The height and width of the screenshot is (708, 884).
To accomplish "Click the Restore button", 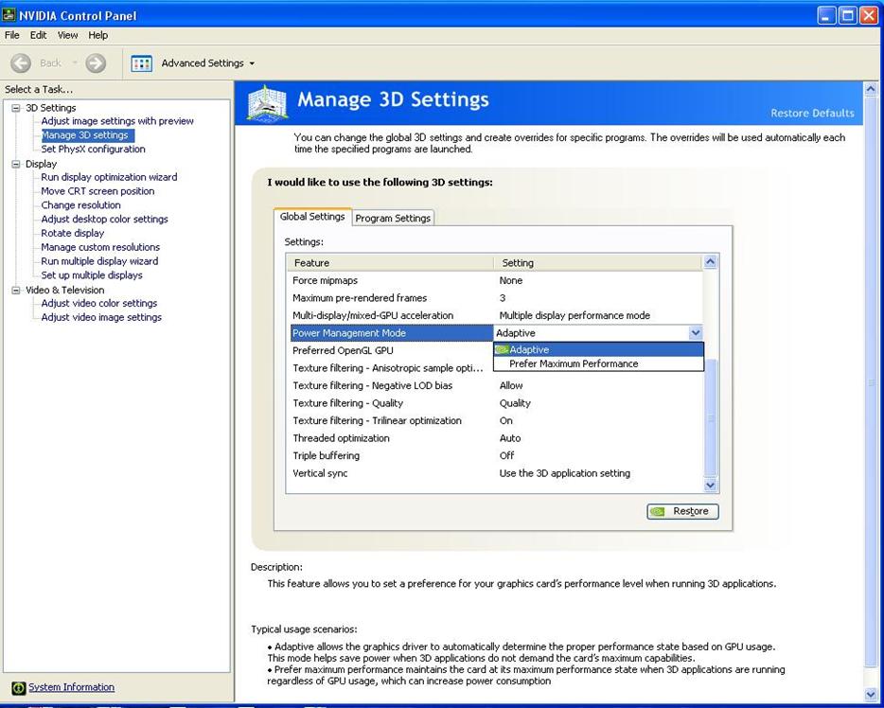I will coord(682,511).
